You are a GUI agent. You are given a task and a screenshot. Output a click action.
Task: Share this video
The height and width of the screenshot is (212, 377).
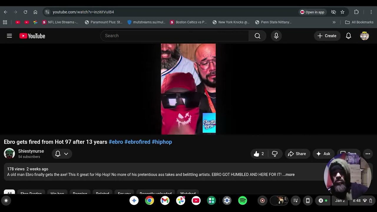click(297, 154)
